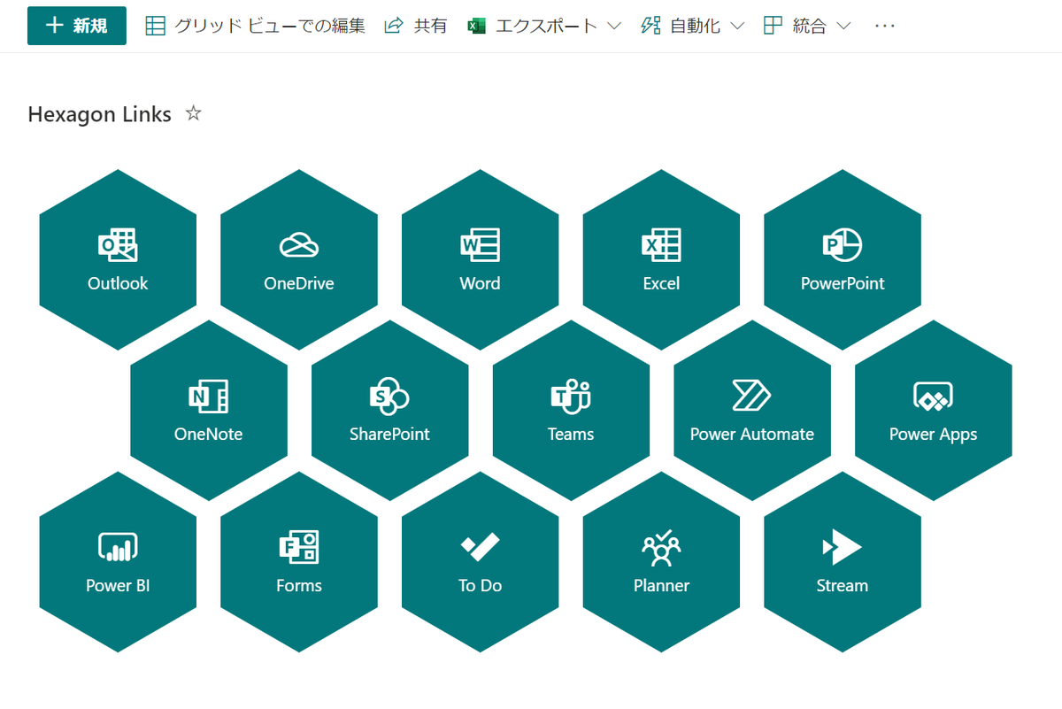Open the Stream hexagon tile
The width and height of the screenshot is (1062, 709).
tap(843, 562)
